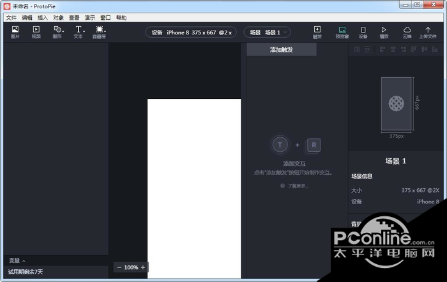Open the 容器层 dropdown arrow
This screenshot has width=447, height=282.
coord(105,31)
